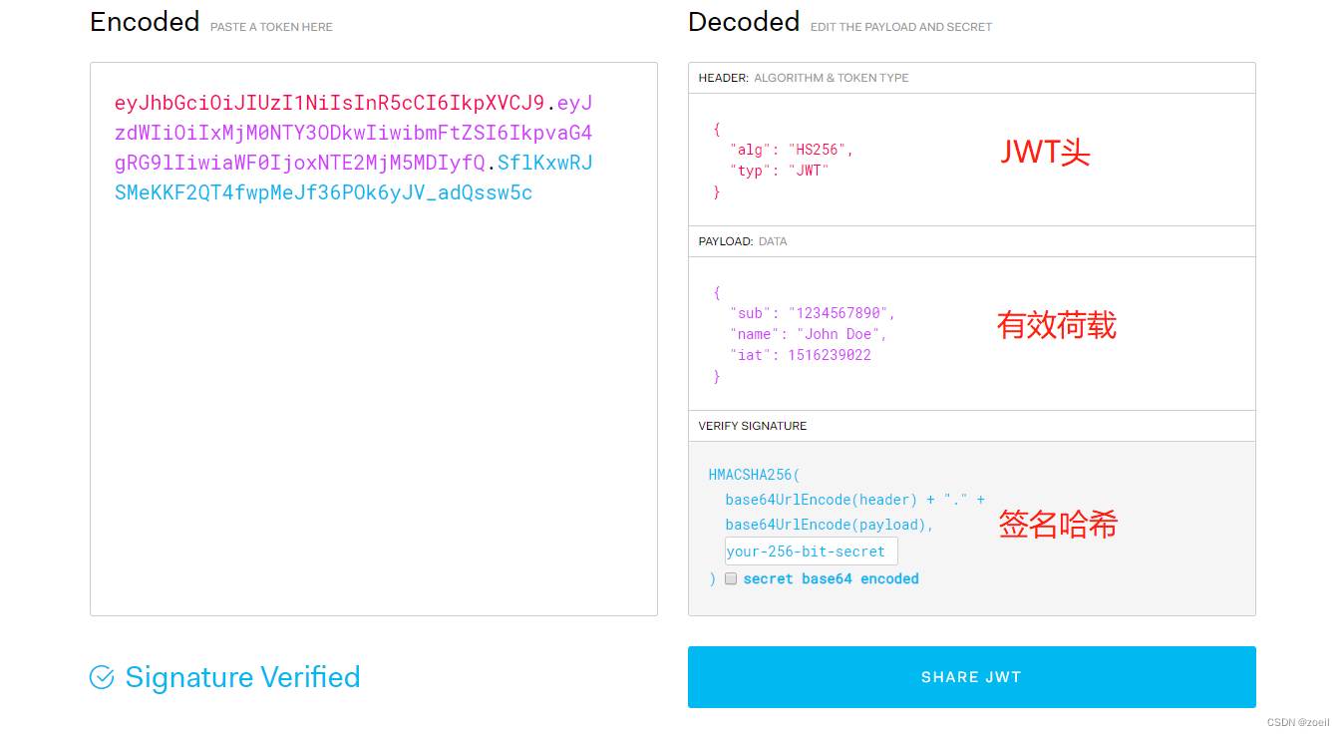The image size is (1344, 736).
Task: Click the blue signature line starting SMeKKF2QT4
Action: (324, 192)
